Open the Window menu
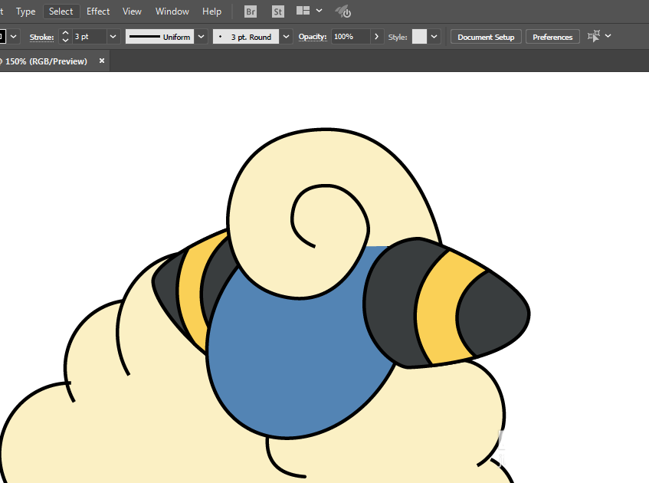 172,11
